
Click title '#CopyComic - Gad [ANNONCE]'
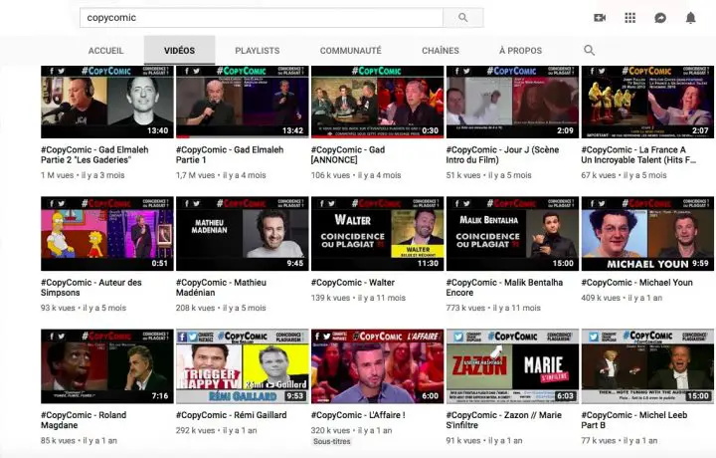point(348,155)
